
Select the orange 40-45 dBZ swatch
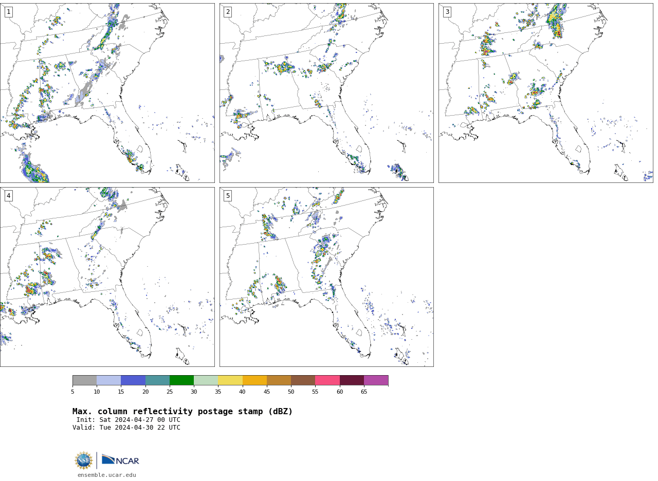pos(254,380)
